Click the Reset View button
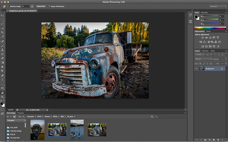228x142 pixels. tap(41, 6)
